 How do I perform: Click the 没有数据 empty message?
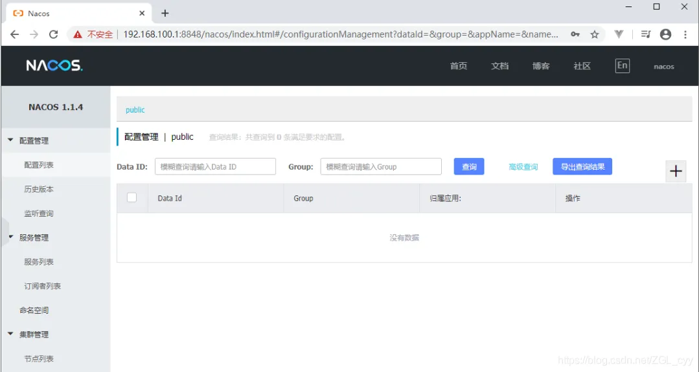coord(404,237)
